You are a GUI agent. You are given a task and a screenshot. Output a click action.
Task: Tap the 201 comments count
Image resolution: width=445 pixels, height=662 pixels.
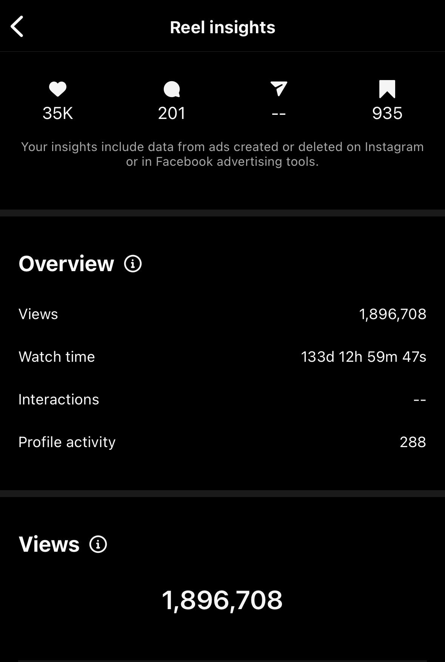click(172, 113)
